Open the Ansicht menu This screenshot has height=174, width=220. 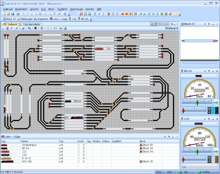point(34,9)
